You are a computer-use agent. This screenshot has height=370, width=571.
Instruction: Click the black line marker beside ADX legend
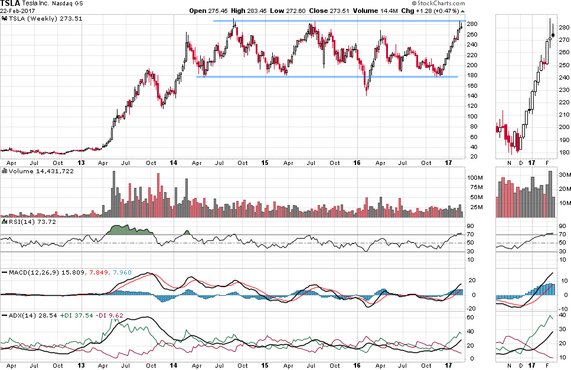pos(4,315)
